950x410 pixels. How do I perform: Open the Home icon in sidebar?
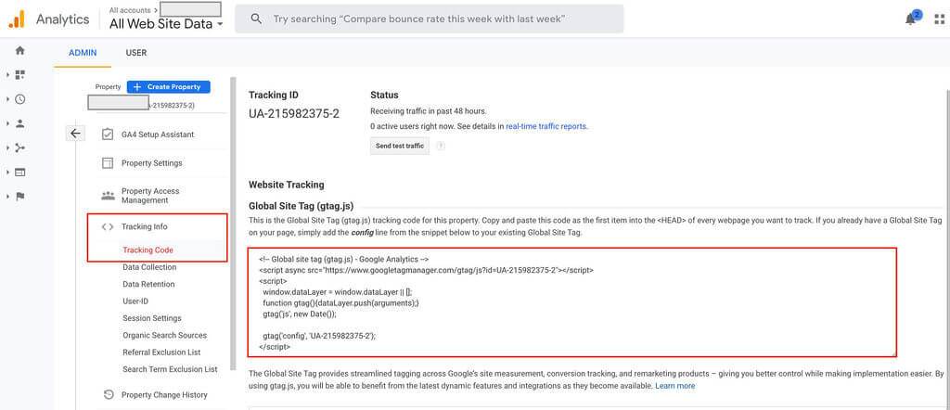(x=20, y=51)
